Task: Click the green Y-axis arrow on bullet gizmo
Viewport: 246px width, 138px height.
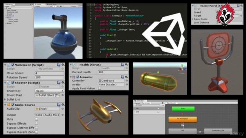Action: [158, 72]
